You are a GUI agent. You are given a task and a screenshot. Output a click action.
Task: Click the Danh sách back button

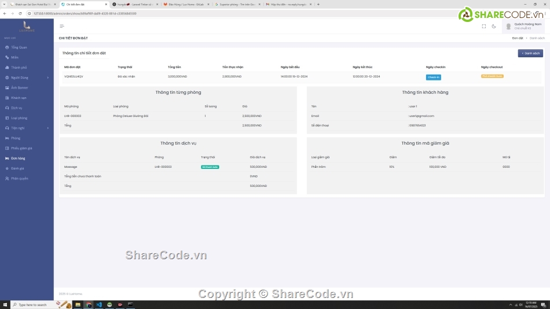(x=530, y=53)
